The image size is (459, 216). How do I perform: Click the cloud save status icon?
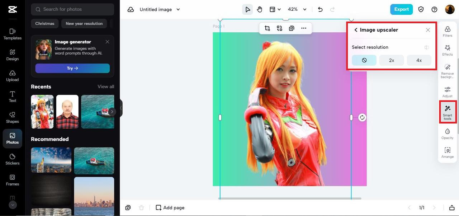click(x=131, y=9)
